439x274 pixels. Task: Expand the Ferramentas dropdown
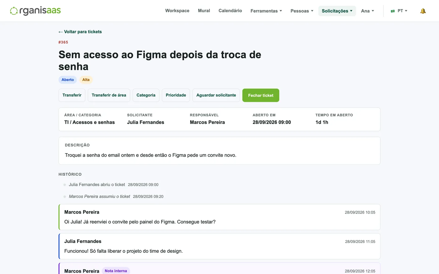[266, 11]
